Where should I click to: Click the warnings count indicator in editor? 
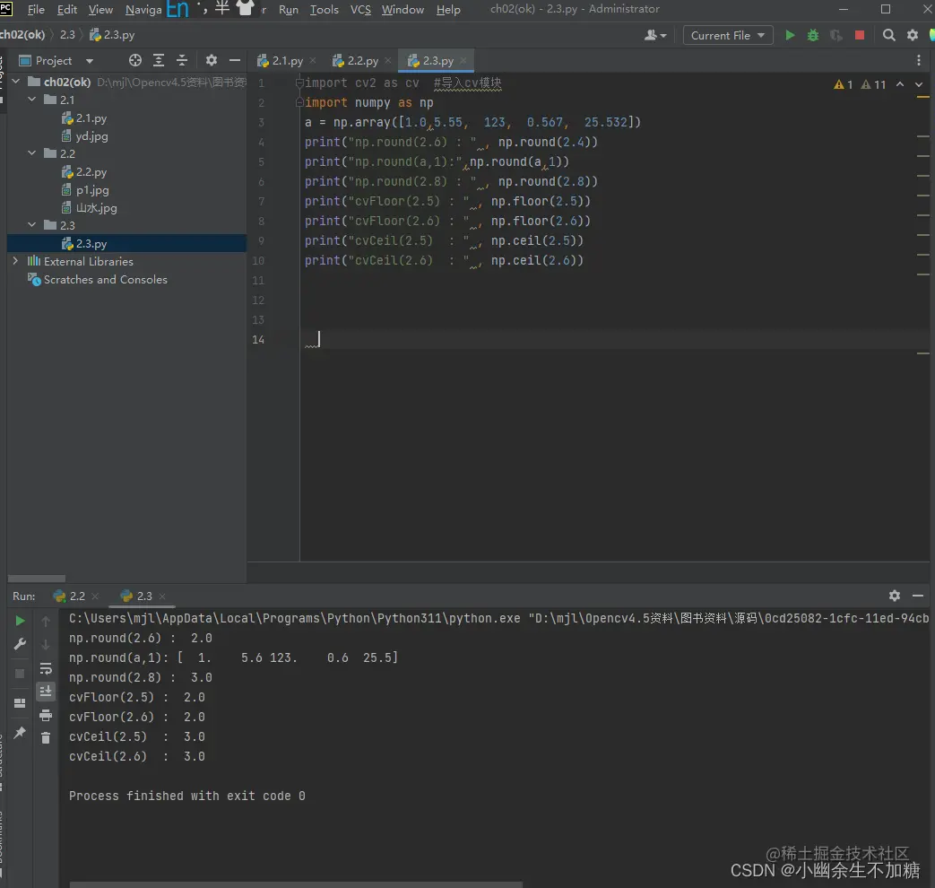coord(860,84)
